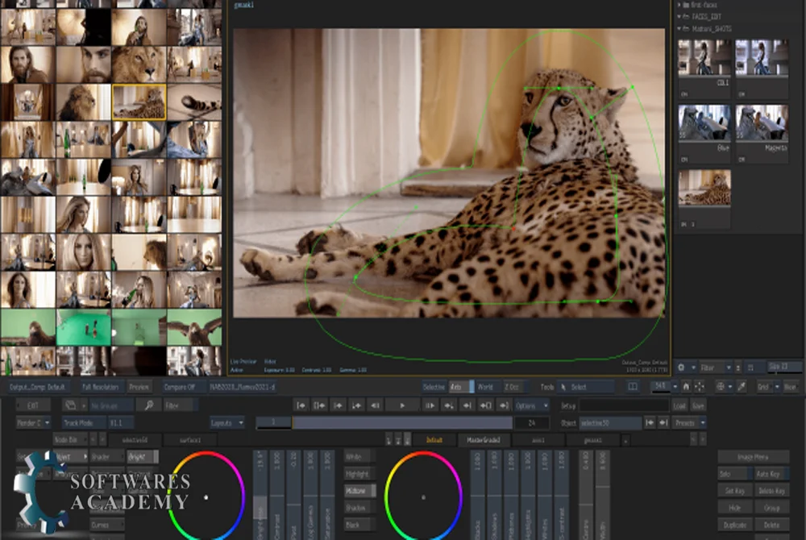Open the Options dropdown next to the transport controls
The width and height of the screenshot is (806, 540).
point(531,405)
